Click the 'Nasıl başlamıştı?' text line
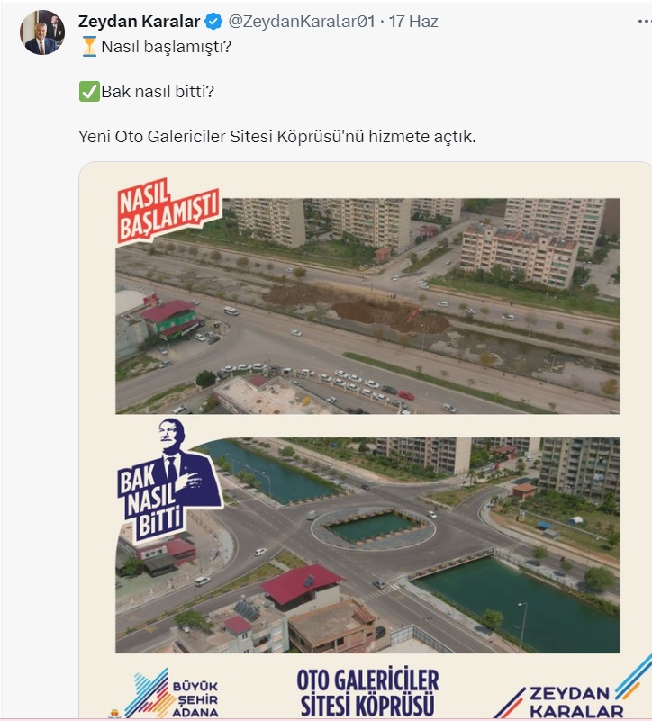The height and width of the screenshot is (721, 652). point(166,47)
